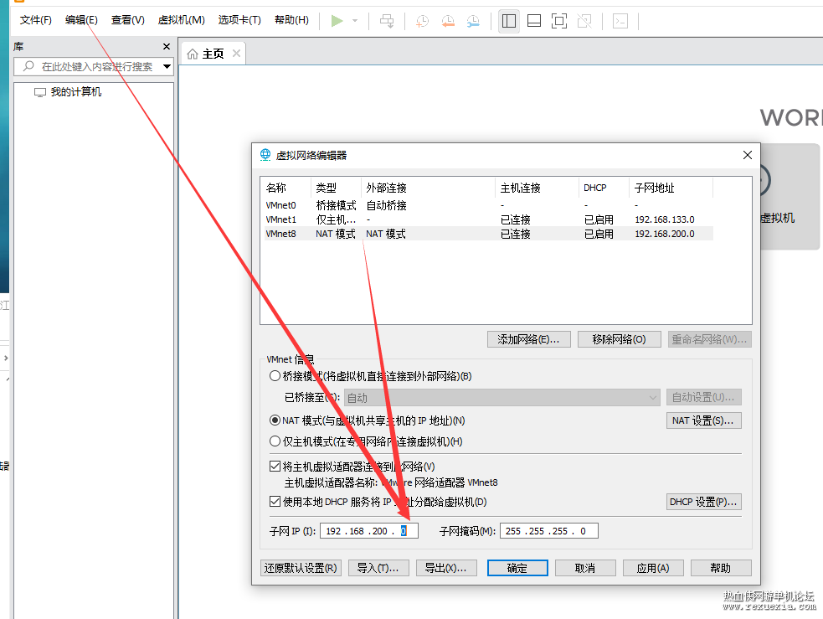The width and height of the screenshot is (823, 619).
Task: Click the 子网地址 column header
Action: [671, 188]
